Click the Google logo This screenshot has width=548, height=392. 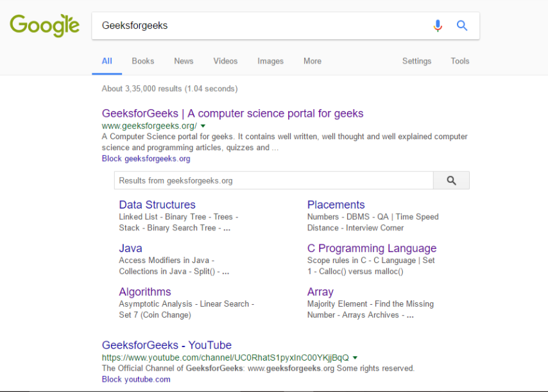click(x=44, y=26)
